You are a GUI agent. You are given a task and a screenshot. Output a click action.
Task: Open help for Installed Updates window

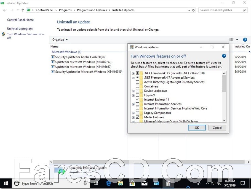(245, 40)
